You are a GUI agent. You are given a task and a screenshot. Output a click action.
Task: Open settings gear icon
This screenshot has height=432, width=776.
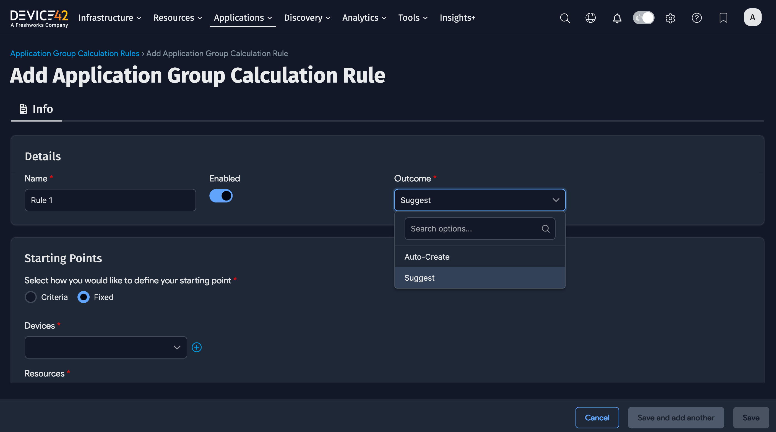pos(670,18)
